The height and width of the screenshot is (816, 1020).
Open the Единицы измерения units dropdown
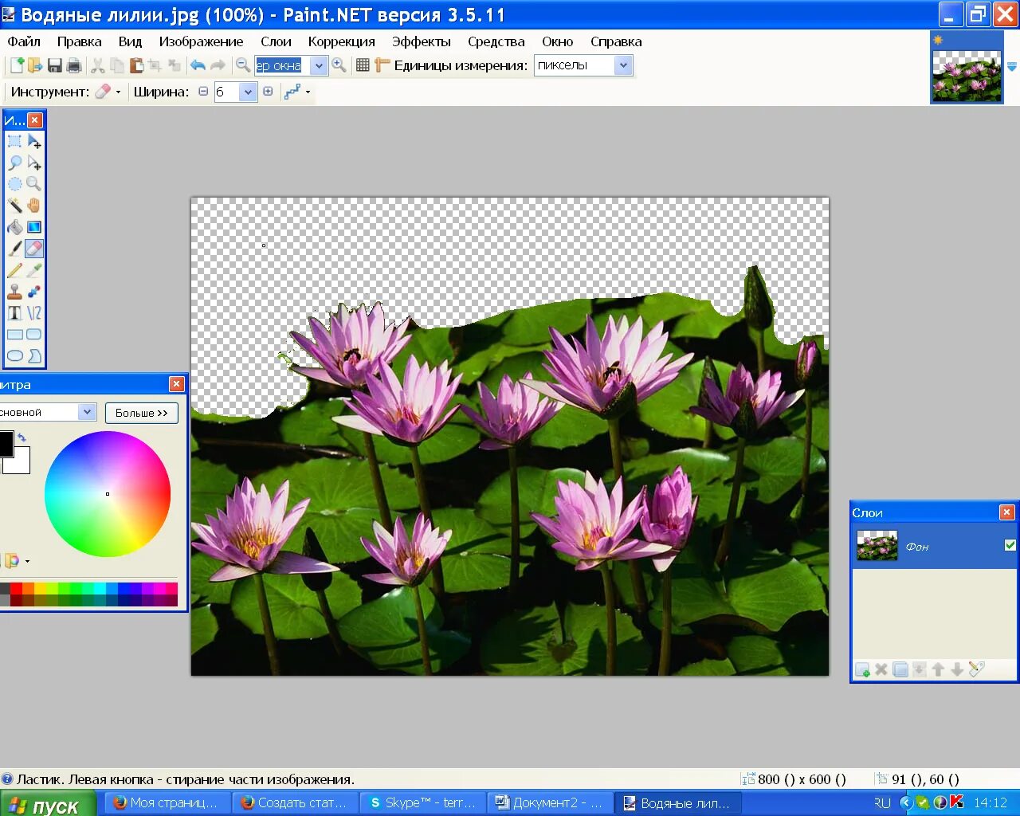click(x=623, y=65)
